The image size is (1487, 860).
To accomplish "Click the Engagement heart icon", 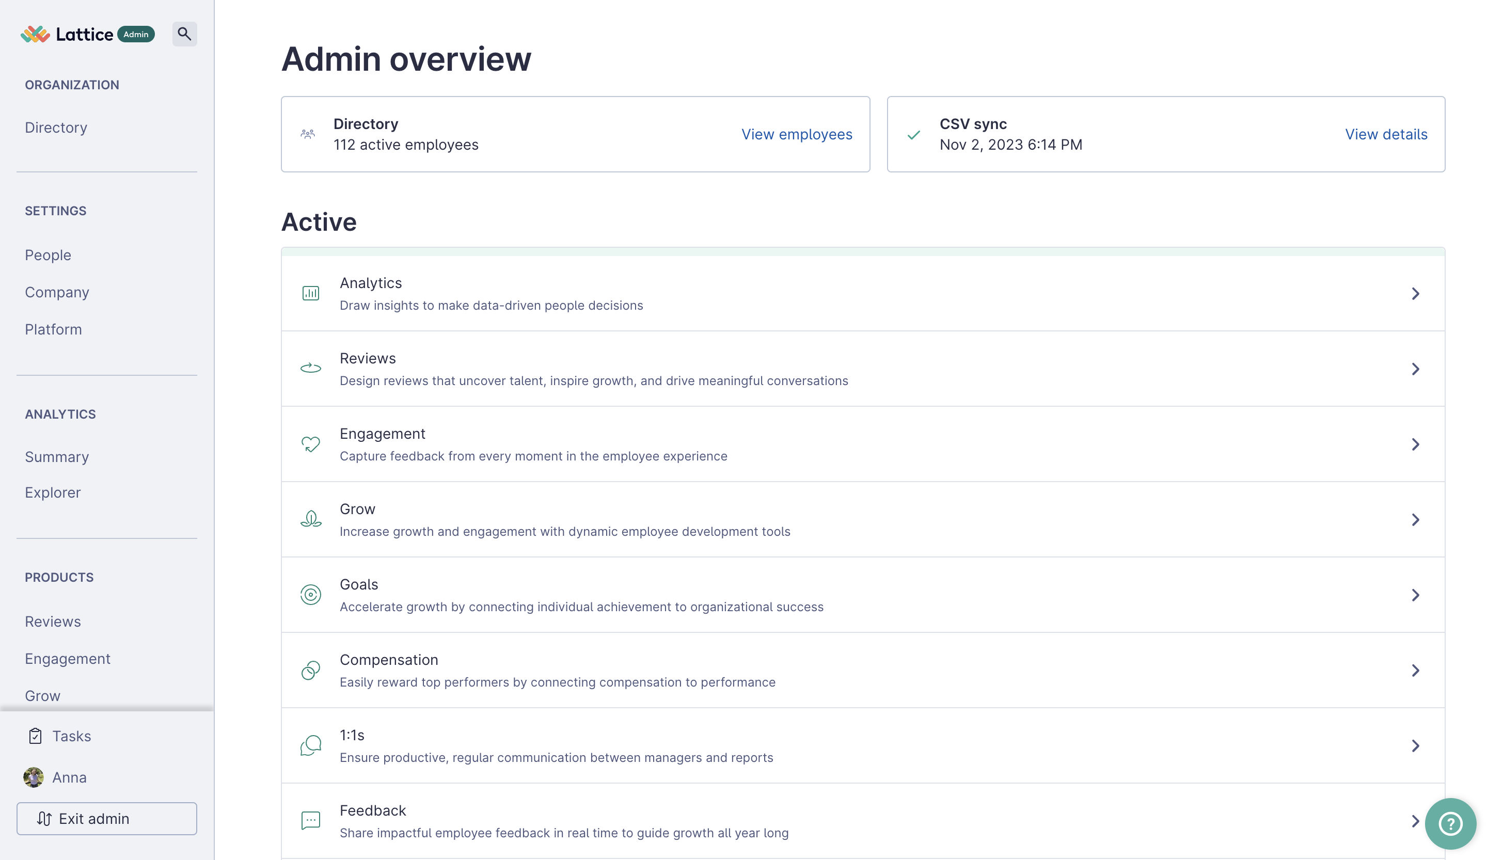I will point(310,443).
